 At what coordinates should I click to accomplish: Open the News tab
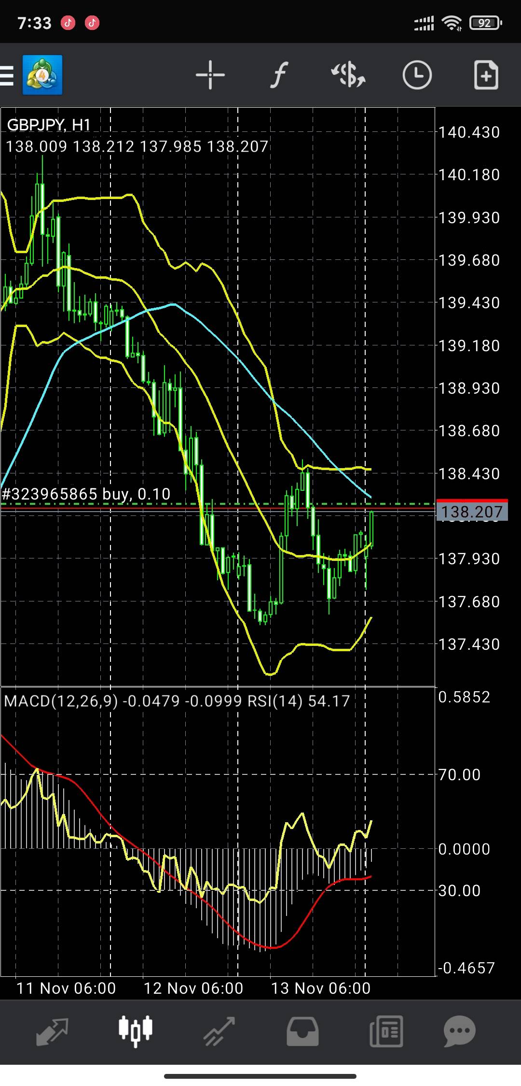pyautogui.click(x=386, y=1031)
